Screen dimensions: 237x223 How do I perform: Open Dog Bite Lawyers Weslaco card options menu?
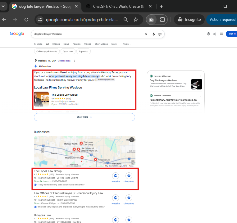click(201, 76)
